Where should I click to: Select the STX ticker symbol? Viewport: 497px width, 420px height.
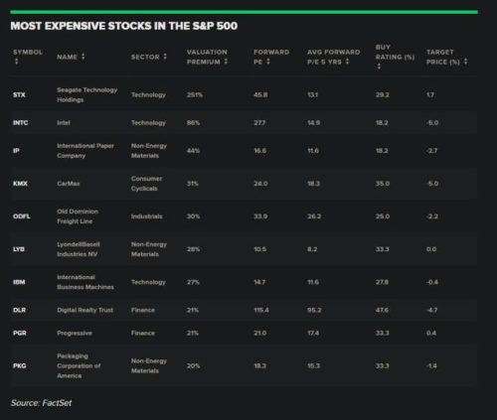pyautogui.click(x=19, y=95)
